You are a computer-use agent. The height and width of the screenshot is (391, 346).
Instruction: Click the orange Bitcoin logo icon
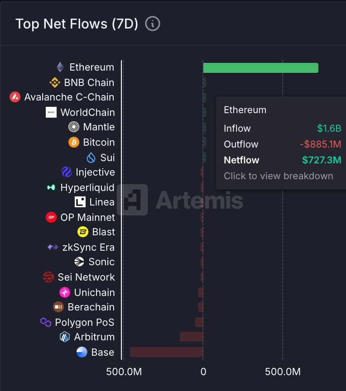(74, 142)
